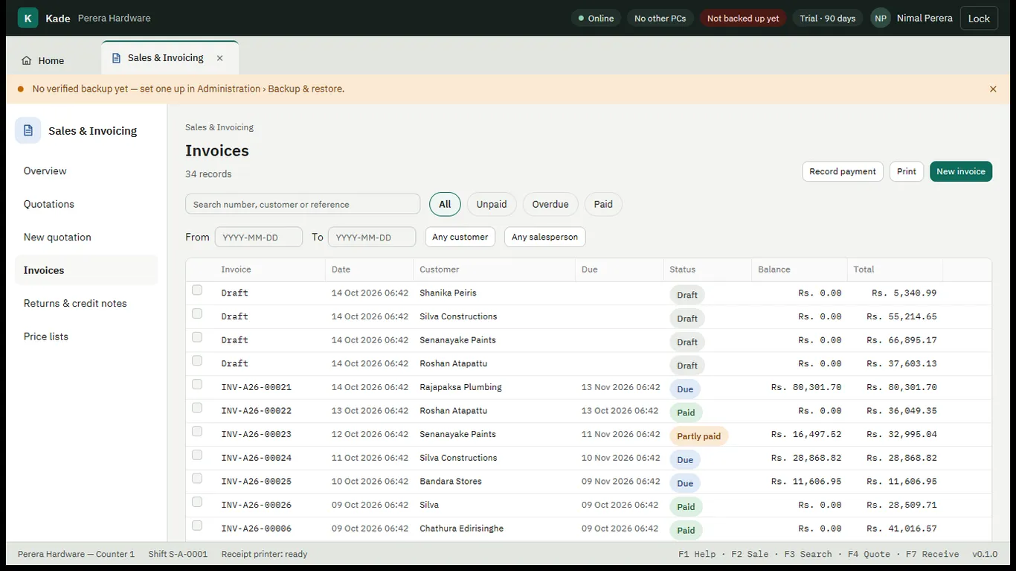This screenshot has width=1016, height=571.
Task: Click the Partly paid status badge
Action: (698, 436)
